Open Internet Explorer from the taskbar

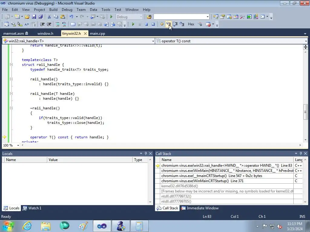pyautogui.click(x=27, y=226)
